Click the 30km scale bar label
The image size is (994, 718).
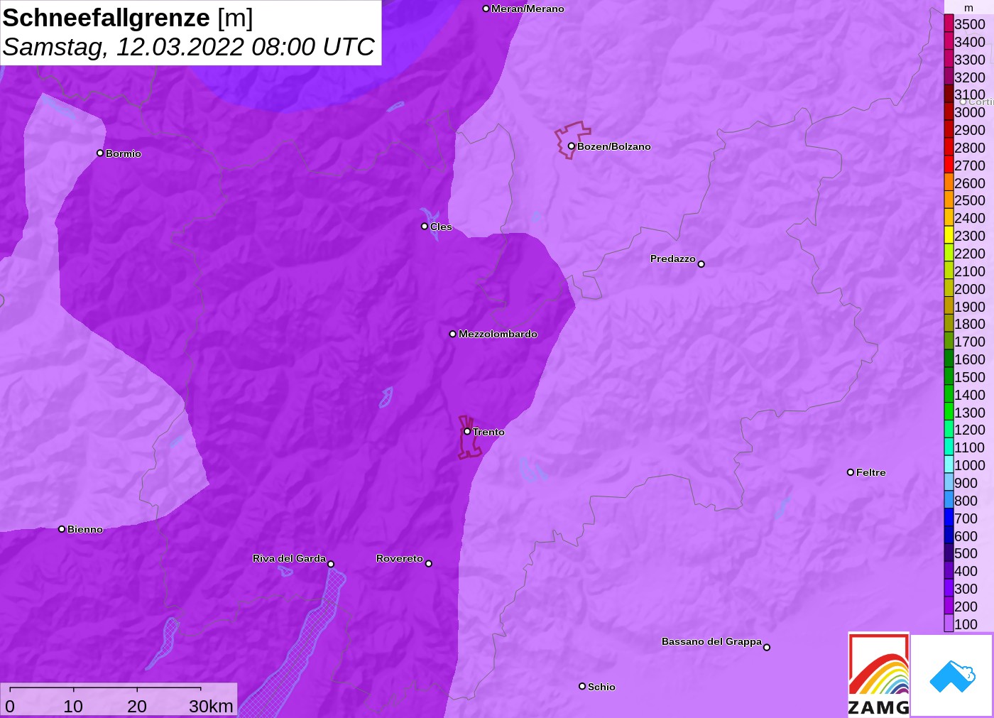(x=211, y=706)
